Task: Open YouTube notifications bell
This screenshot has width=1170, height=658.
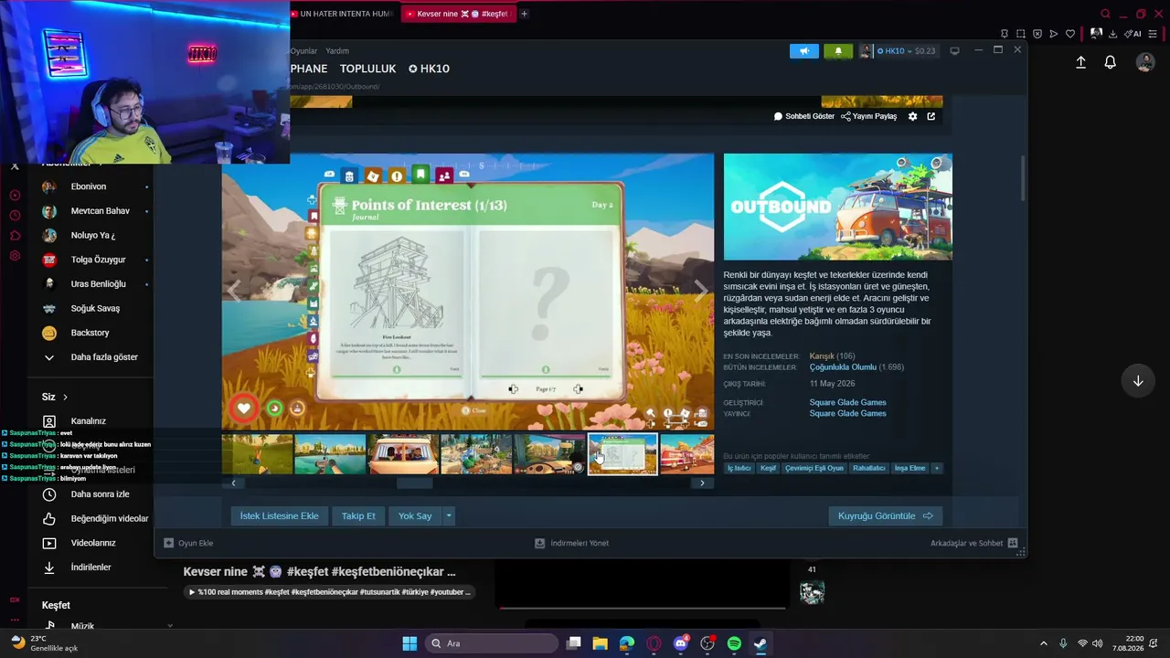Action: click(1110, 62)
